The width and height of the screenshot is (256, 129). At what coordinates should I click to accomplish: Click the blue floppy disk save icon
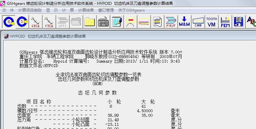click(x=239, y=22)
